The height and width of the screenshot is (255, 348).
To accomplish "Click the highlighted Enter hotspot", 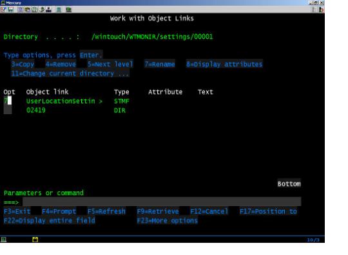I will pyautogui.click(x=91, y=55).
